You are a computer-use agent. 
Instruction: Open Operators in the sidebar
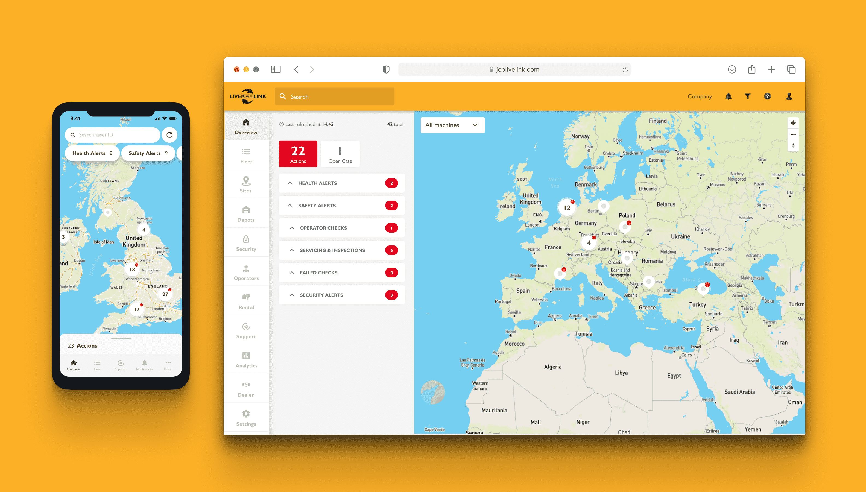pos(246,272)
